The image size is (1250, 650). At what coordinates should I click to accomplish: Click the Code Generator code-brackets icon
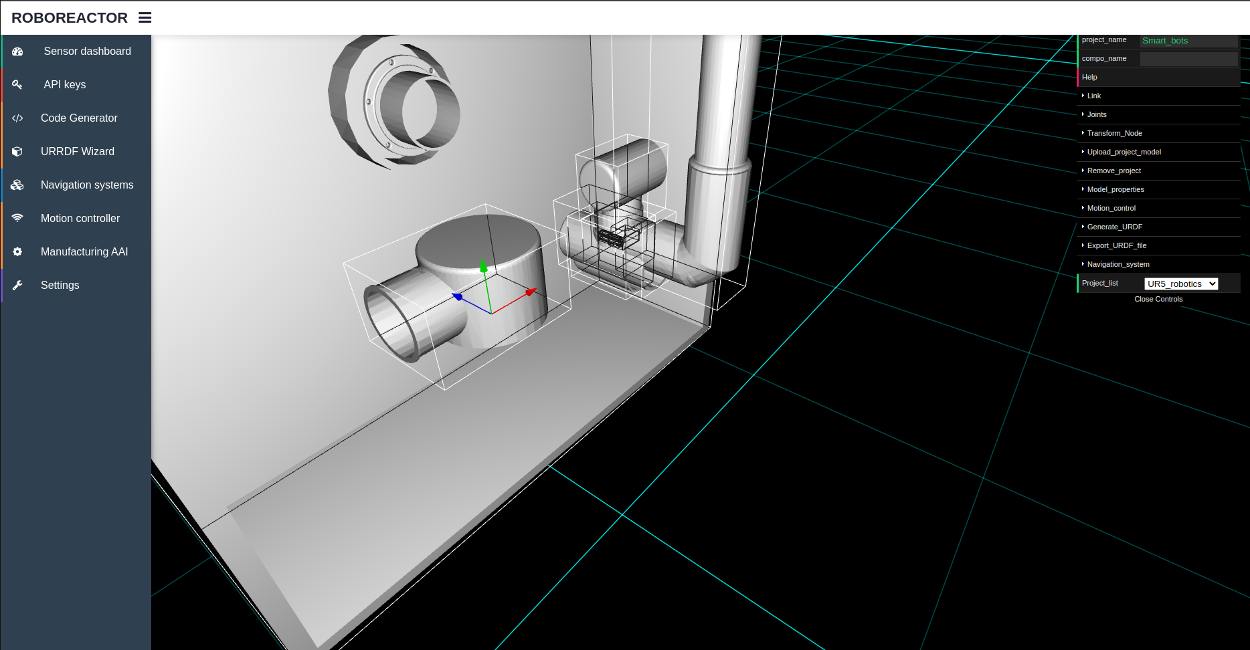point(17,118)
